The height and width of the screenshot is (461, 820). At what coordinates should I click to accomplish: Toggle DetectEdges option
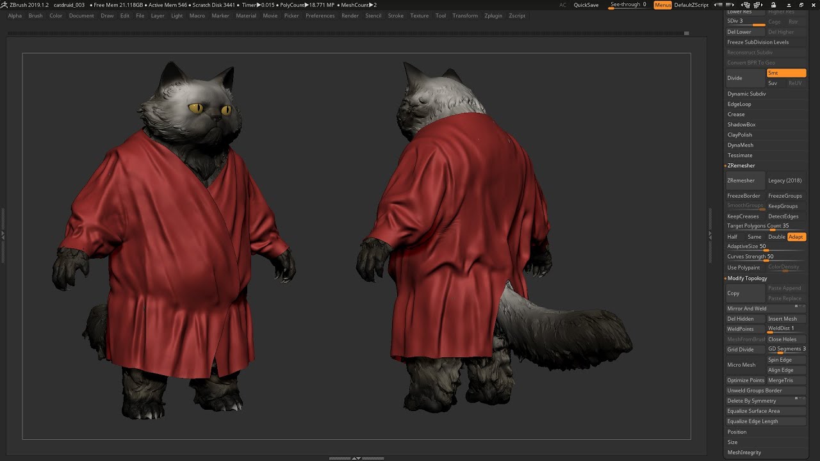coord(786,216)
